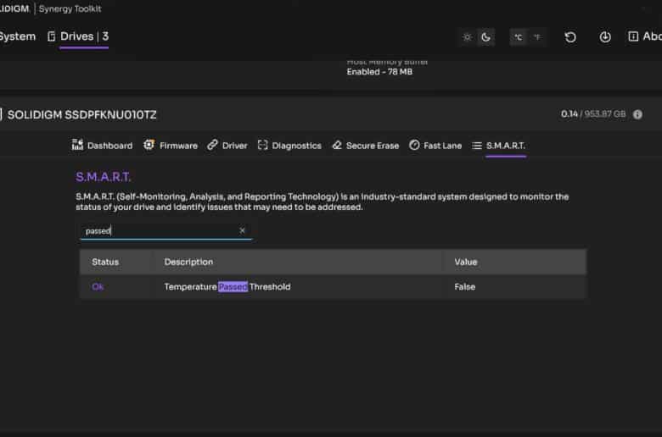The image size is (662, 437).
Task: Open the Dashboard tab
Action: pyautogui.click(x=102, y=146)
